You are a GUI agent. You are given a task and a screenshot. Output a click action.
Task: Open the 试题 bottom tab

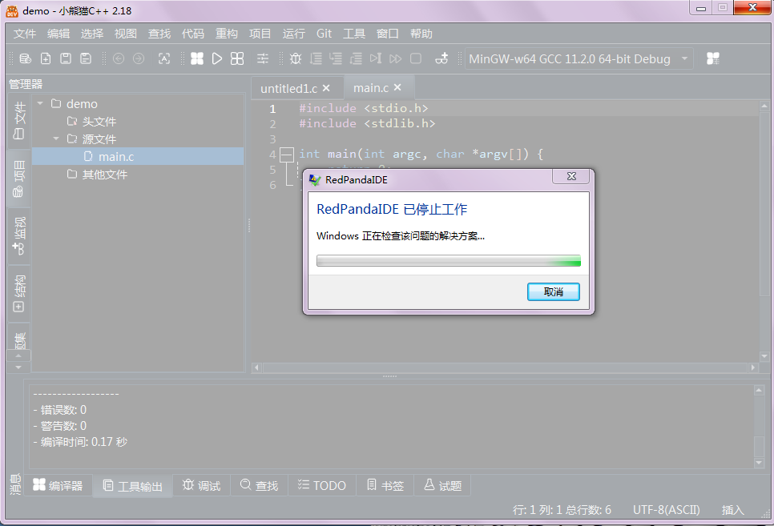443,485
